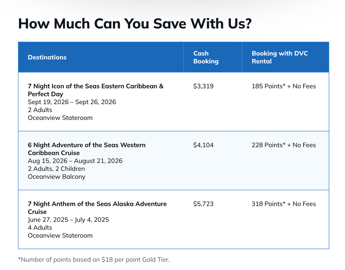The image size is (345, 270).
Task: Click the Cash Booking column header
Action: [206, 57]
